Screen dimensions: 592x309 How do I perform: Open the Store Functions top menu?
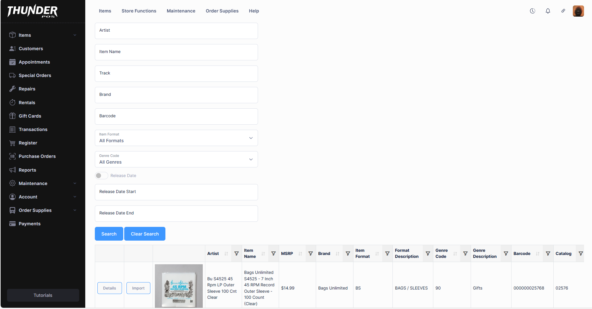click(x=139, y=11)
